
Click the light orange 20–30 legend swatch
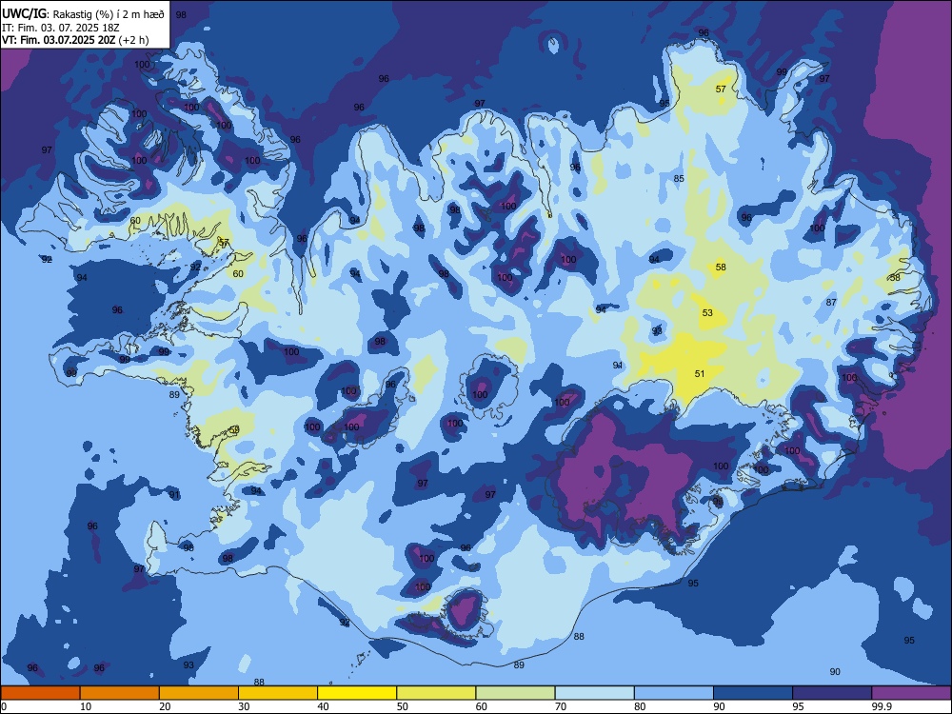click(199, 693)
